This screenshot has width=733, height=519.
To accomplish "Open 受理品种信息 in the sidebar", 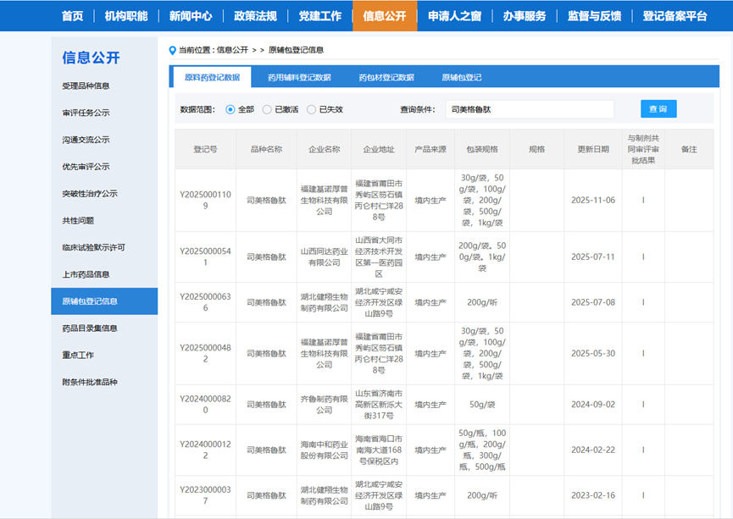I will coord(86,86).
